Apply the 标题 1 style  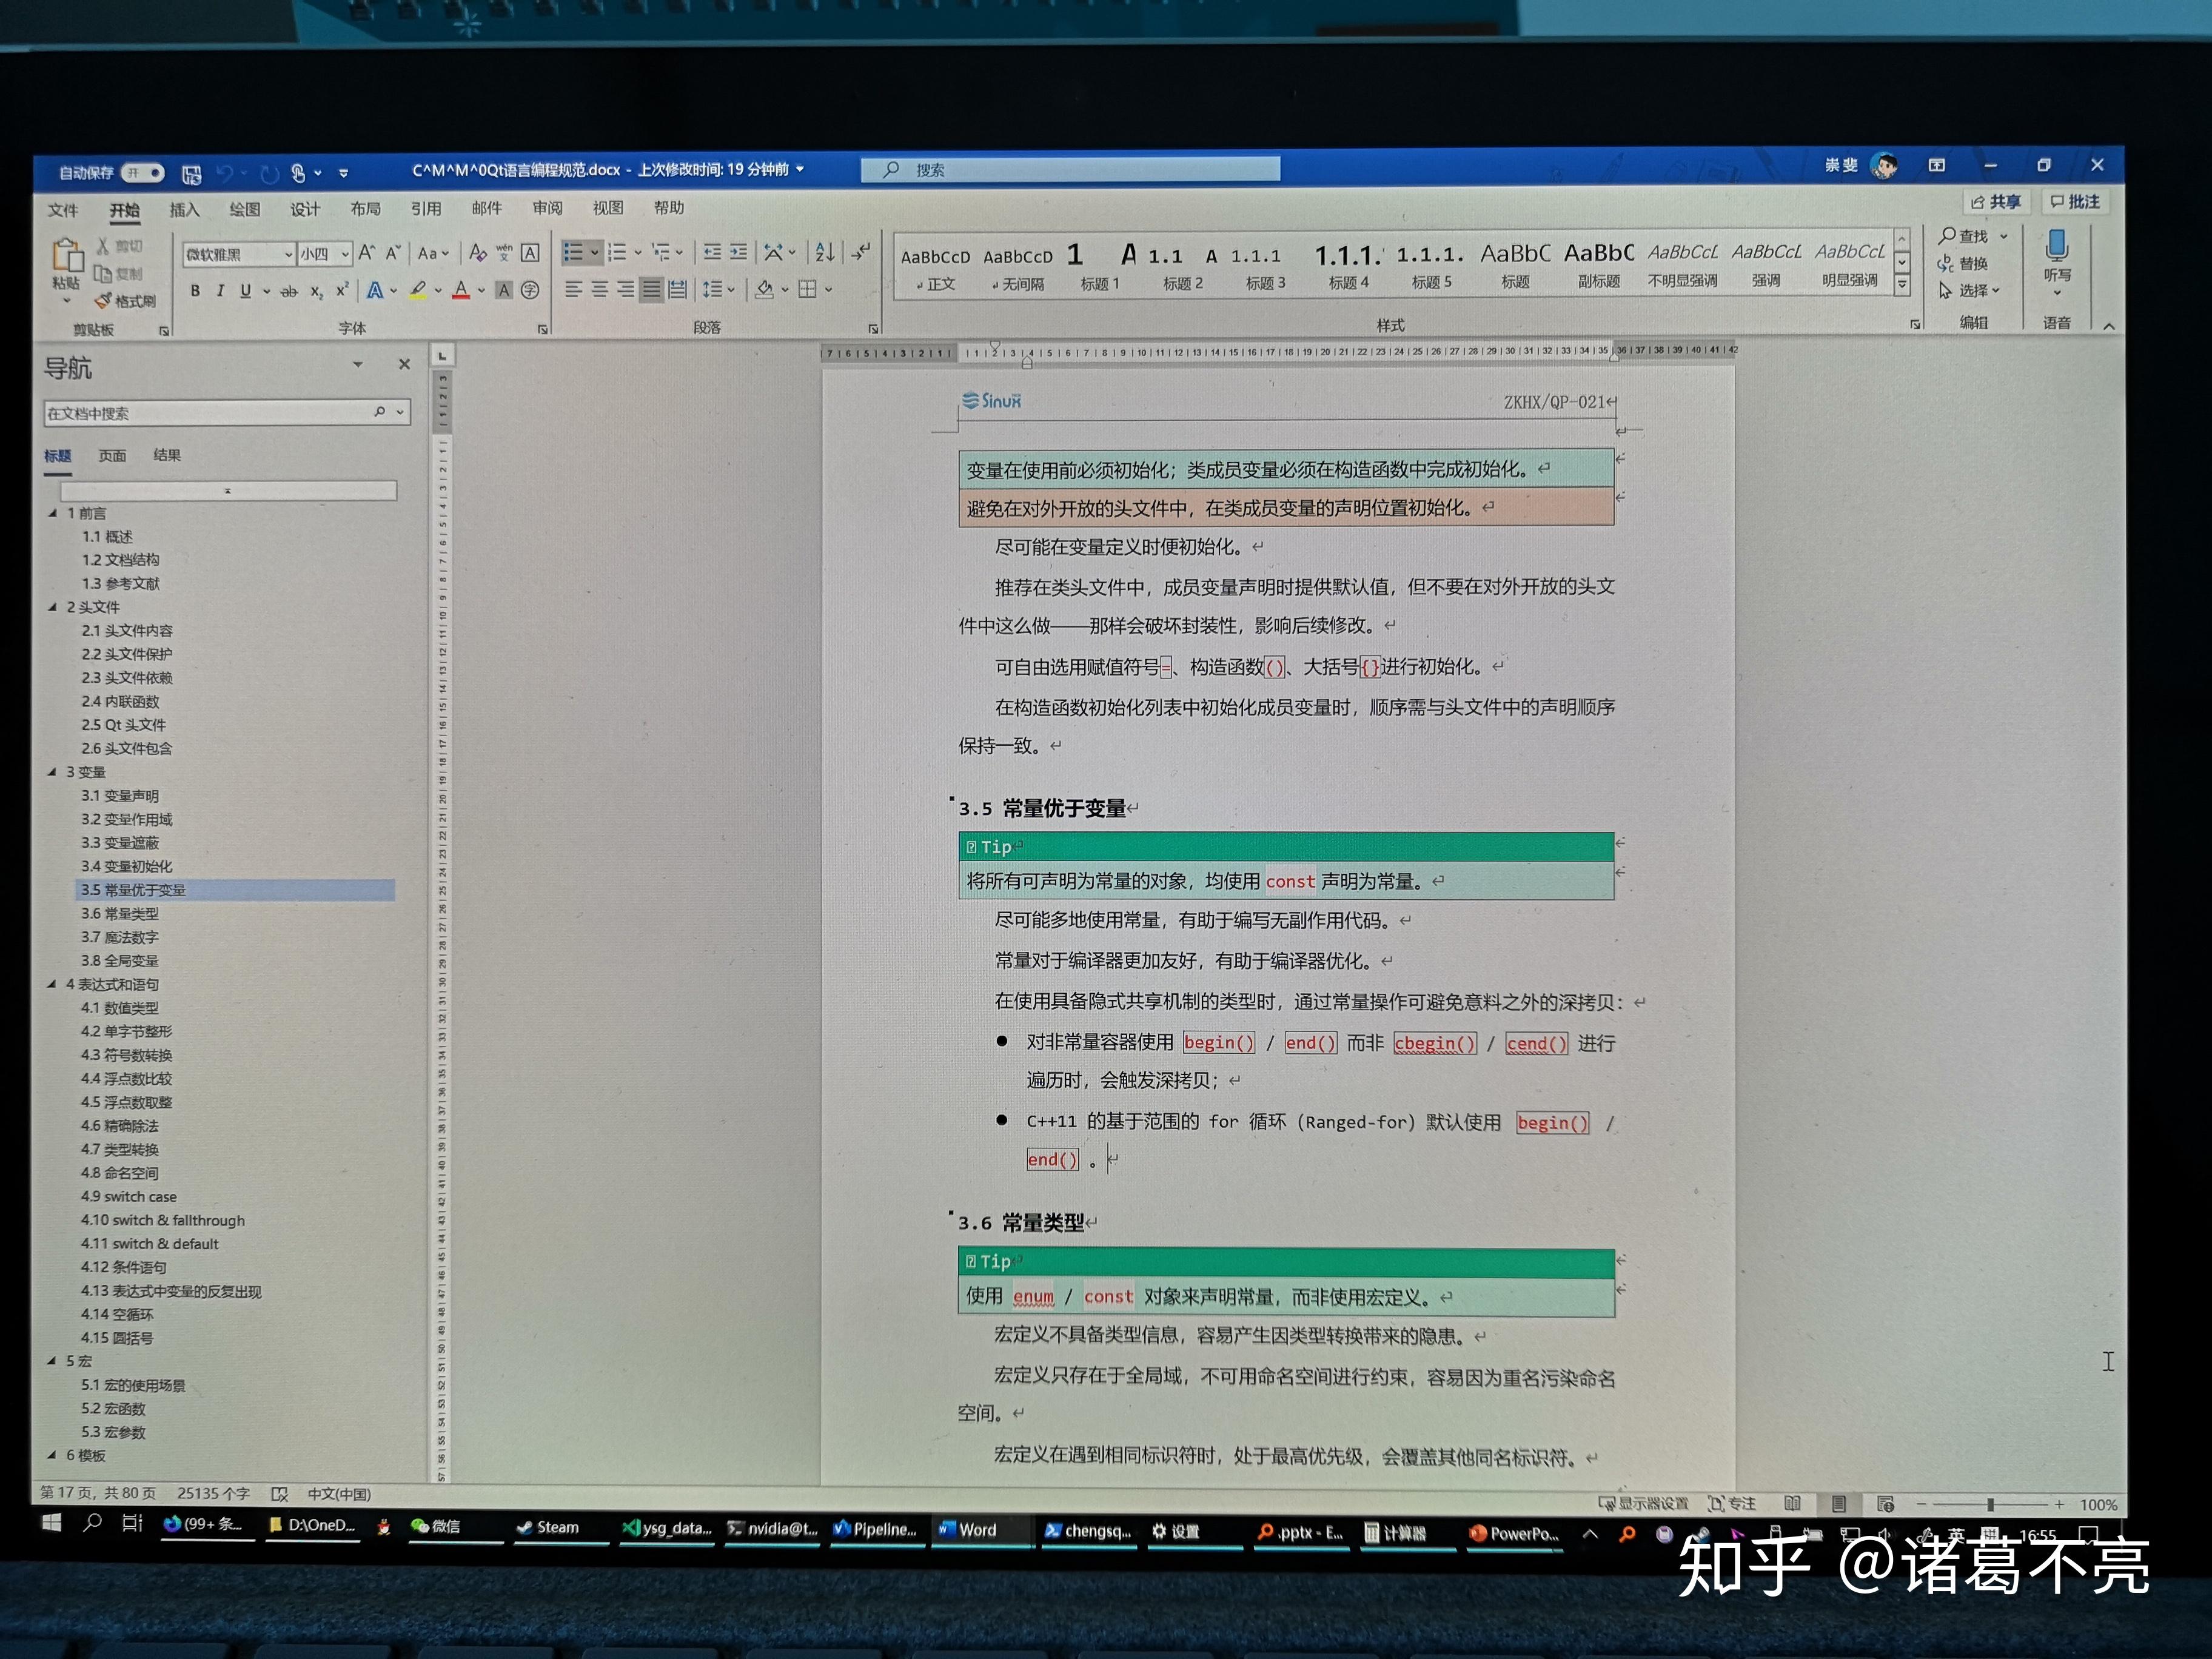click(1099, 266)
